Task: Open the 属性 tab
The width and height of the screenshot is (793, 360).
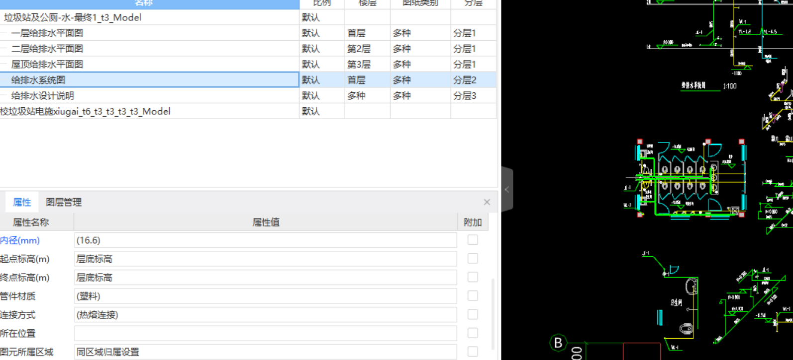Action: pos(22,202)
